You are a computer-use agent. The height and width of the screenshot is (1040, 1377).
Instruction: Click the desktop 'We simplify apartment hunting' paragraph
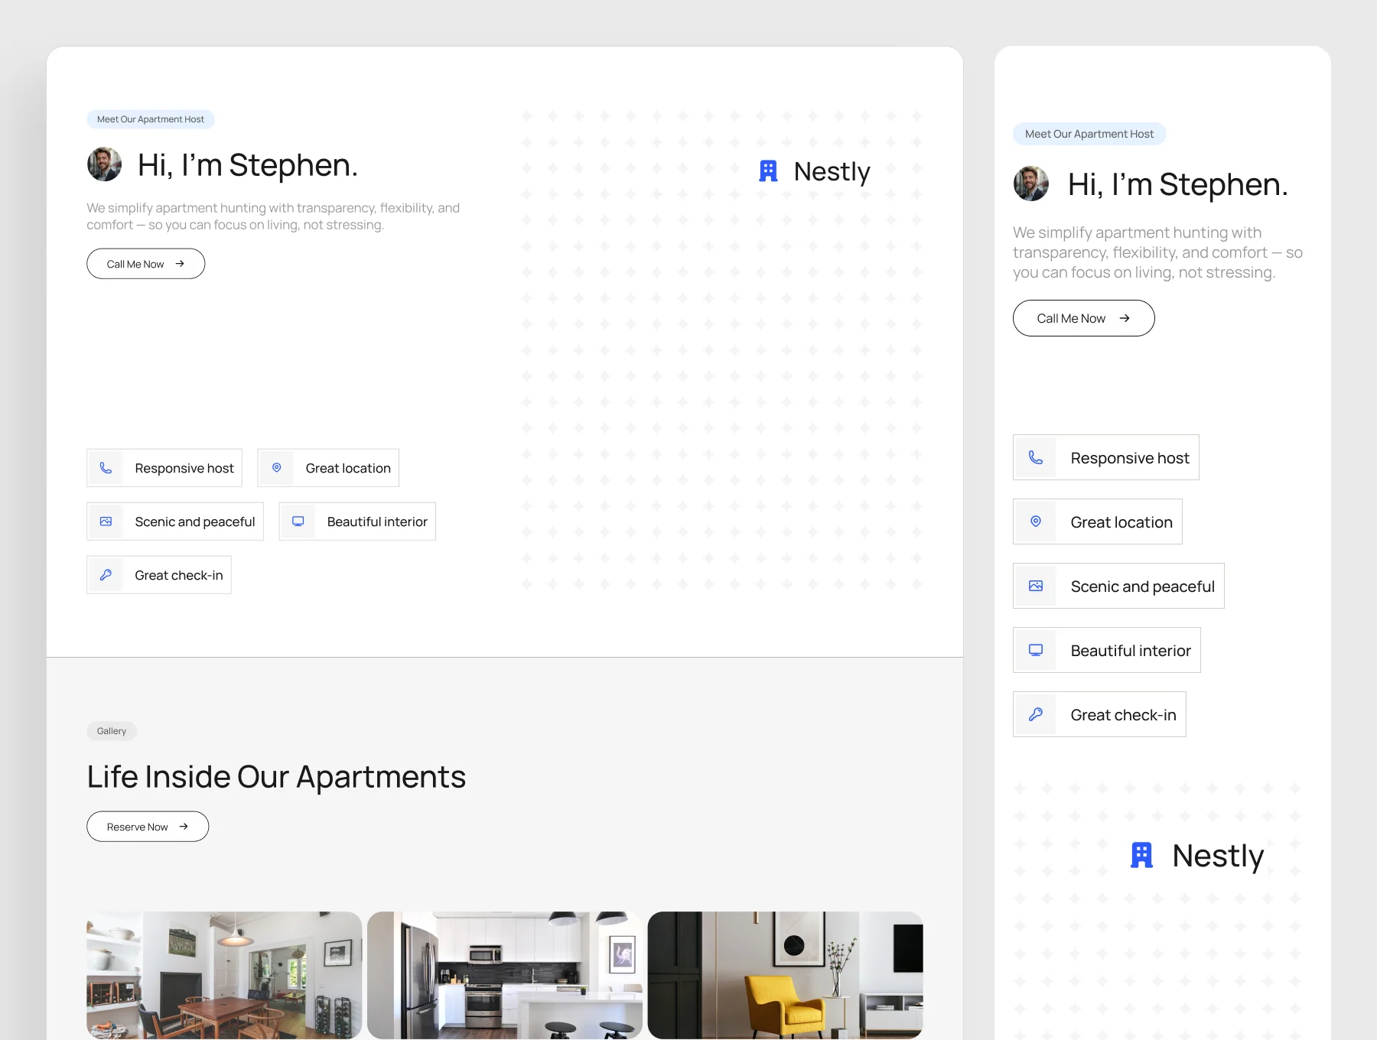(x=273, y=216)
